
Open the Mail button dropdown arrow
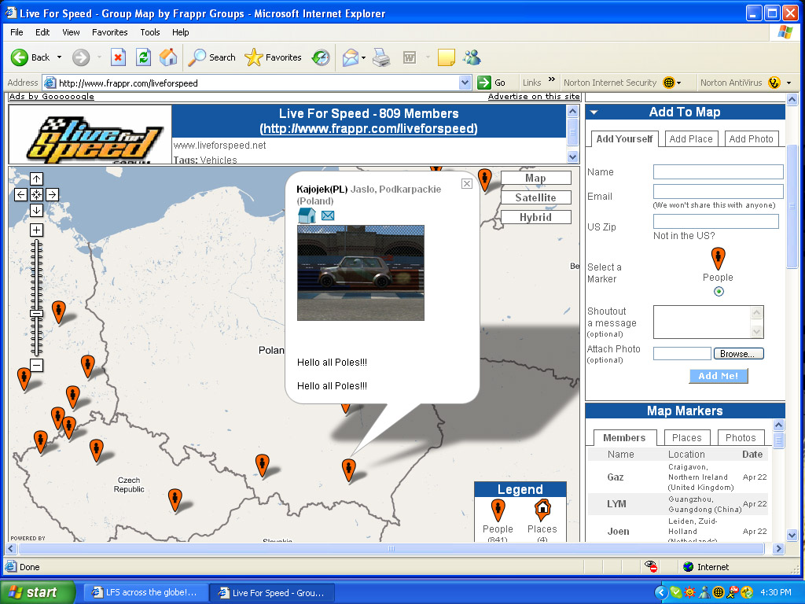pos(363,57)
